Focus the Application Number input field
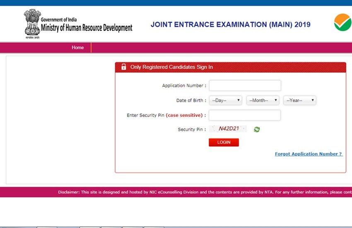The height and width of the screenshot is (228, 352). coord(245,86)
